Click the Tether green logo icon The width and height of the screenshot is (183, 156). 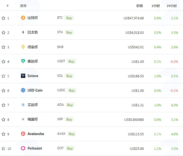tap(23, 61)
